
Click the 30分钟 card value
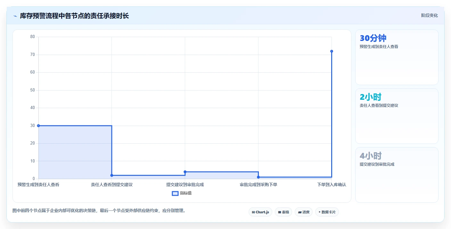373,38
